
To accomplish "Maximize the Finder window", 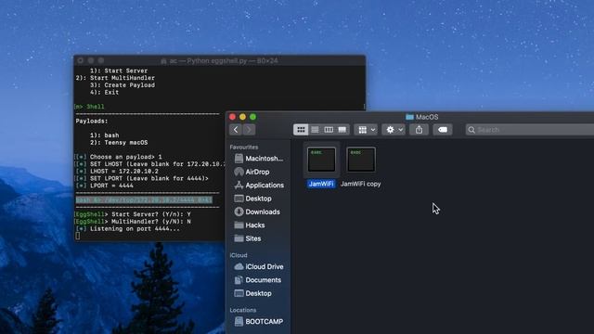I will 252,117.
